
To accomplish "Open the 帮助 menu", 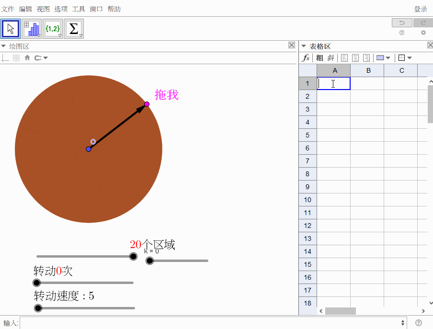I will pyautogui.click(x=114, y=9).
